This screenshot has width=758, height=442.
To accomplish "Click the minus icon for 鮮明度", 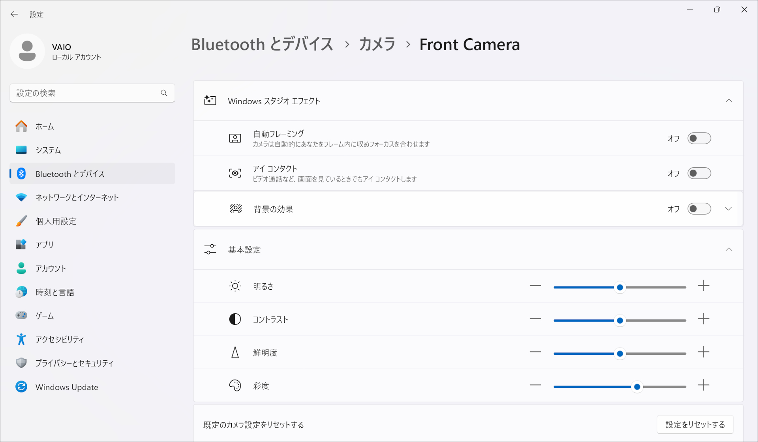I will pos(535,352).
